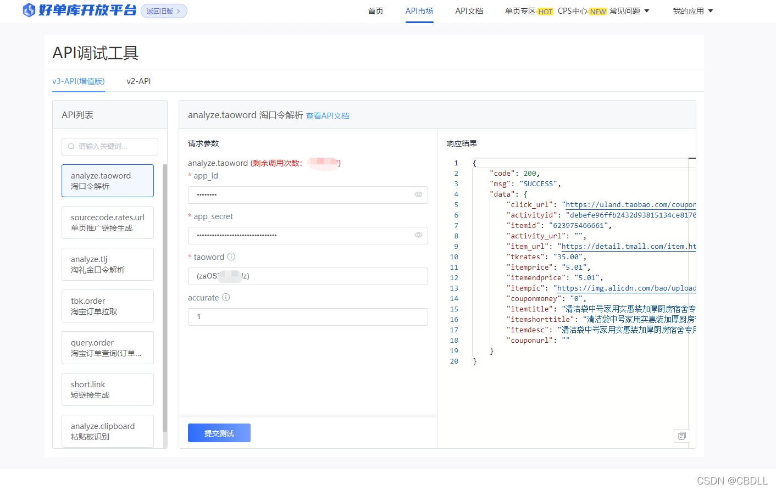776x490 pixels.
Task: Click search icon in keyword box
Action: [71, 146]
